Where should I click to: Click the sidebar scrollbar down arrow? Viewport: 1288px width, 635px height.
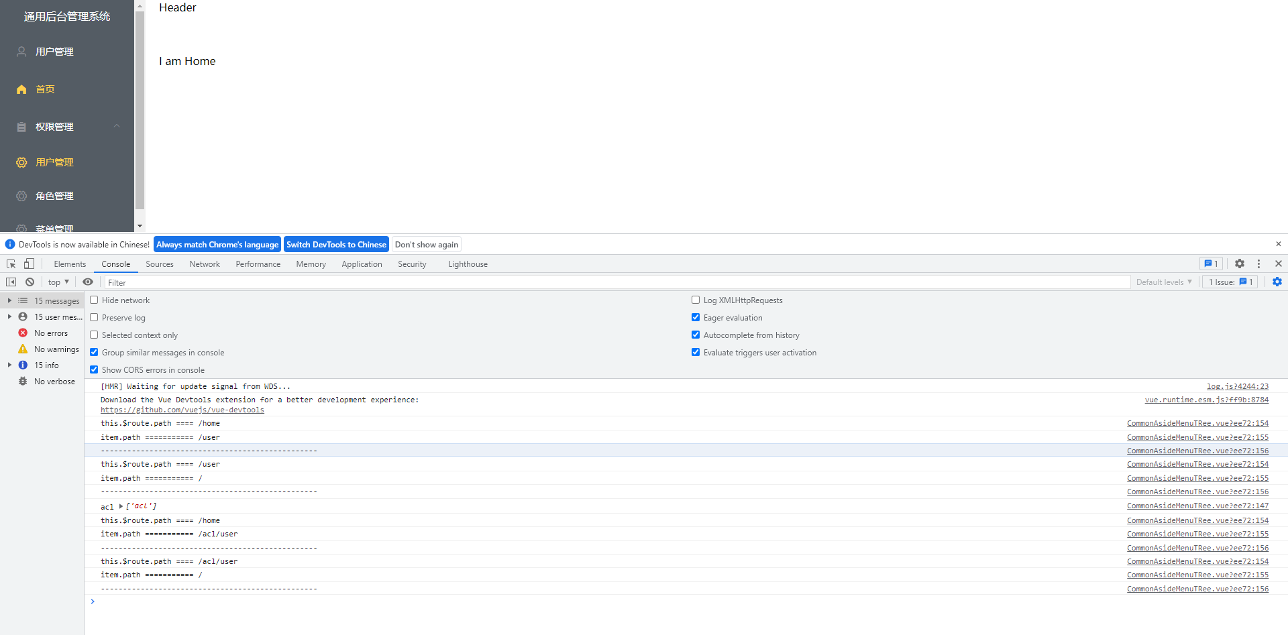tap(140, 226)
